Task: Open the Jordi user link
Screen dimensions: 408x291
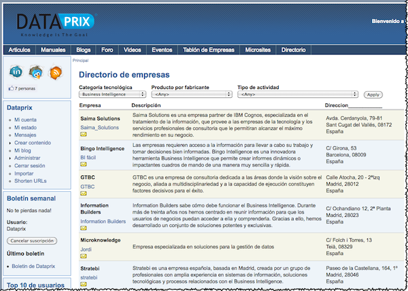Action: point(86,250)
